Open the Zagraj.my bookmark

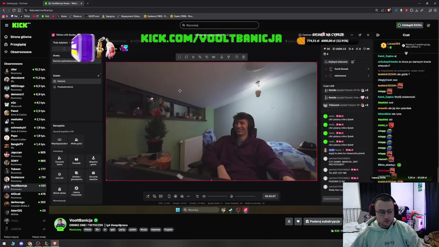point(108,16)
